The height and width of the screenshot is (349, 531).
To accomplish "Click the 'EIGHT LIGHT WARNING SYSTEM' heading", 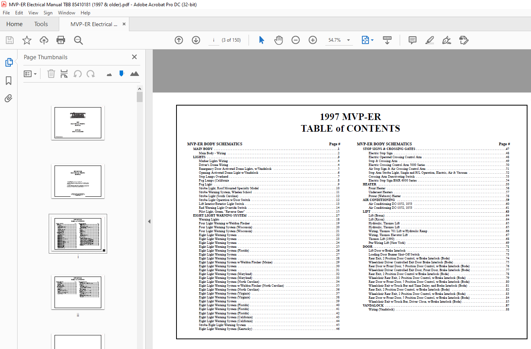I will 220,215.
